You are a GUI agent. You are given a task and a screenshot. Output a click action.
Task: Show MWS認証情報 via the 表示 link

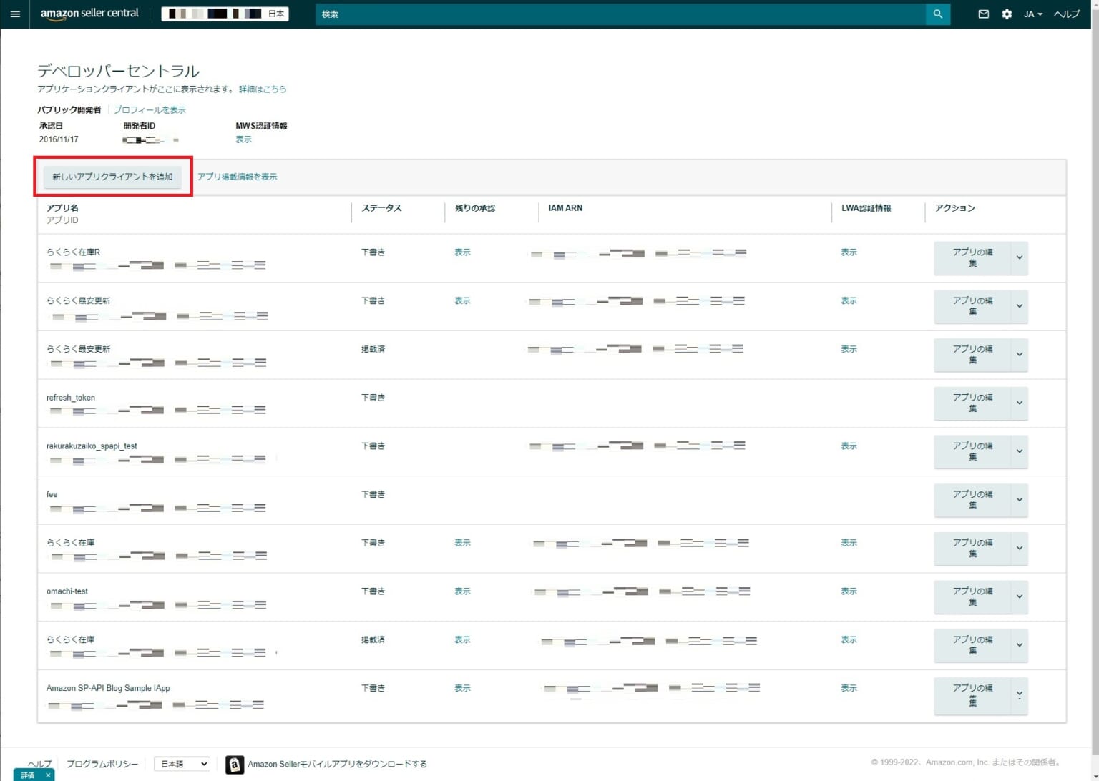point(243,139)
